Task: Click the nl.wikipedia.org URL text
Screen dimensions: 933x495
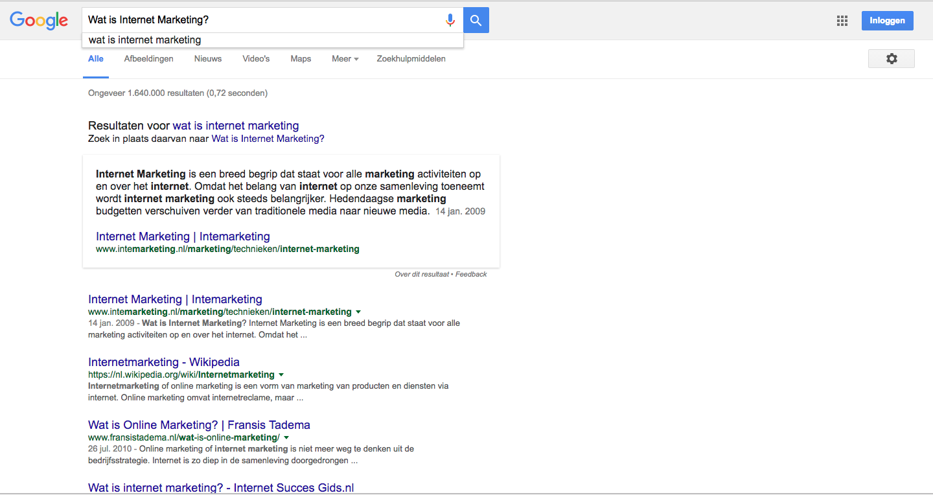Action: point(181,374)
